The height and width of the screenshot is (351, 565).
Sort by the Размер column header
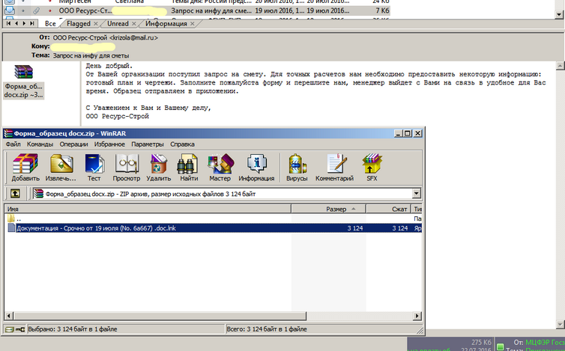point(329,209)
